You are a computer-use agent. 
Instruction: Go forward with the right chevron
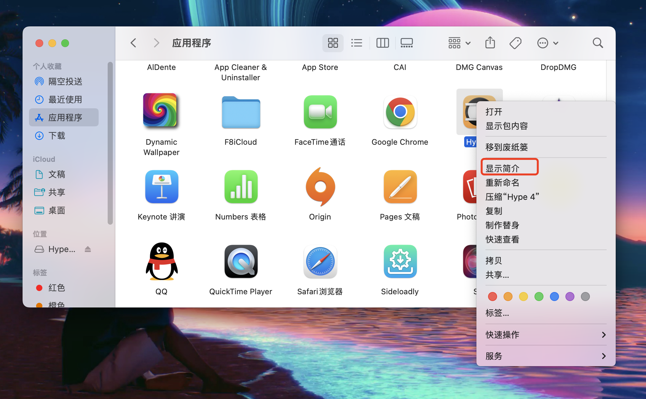click(156, 43)
